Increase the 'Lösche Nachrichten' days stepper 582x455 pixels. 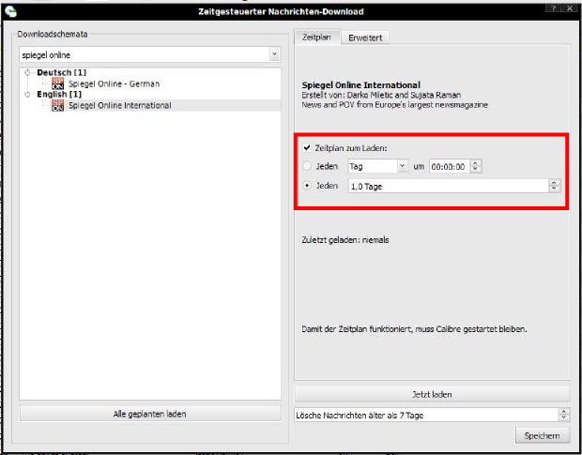(x=564, y=412)
